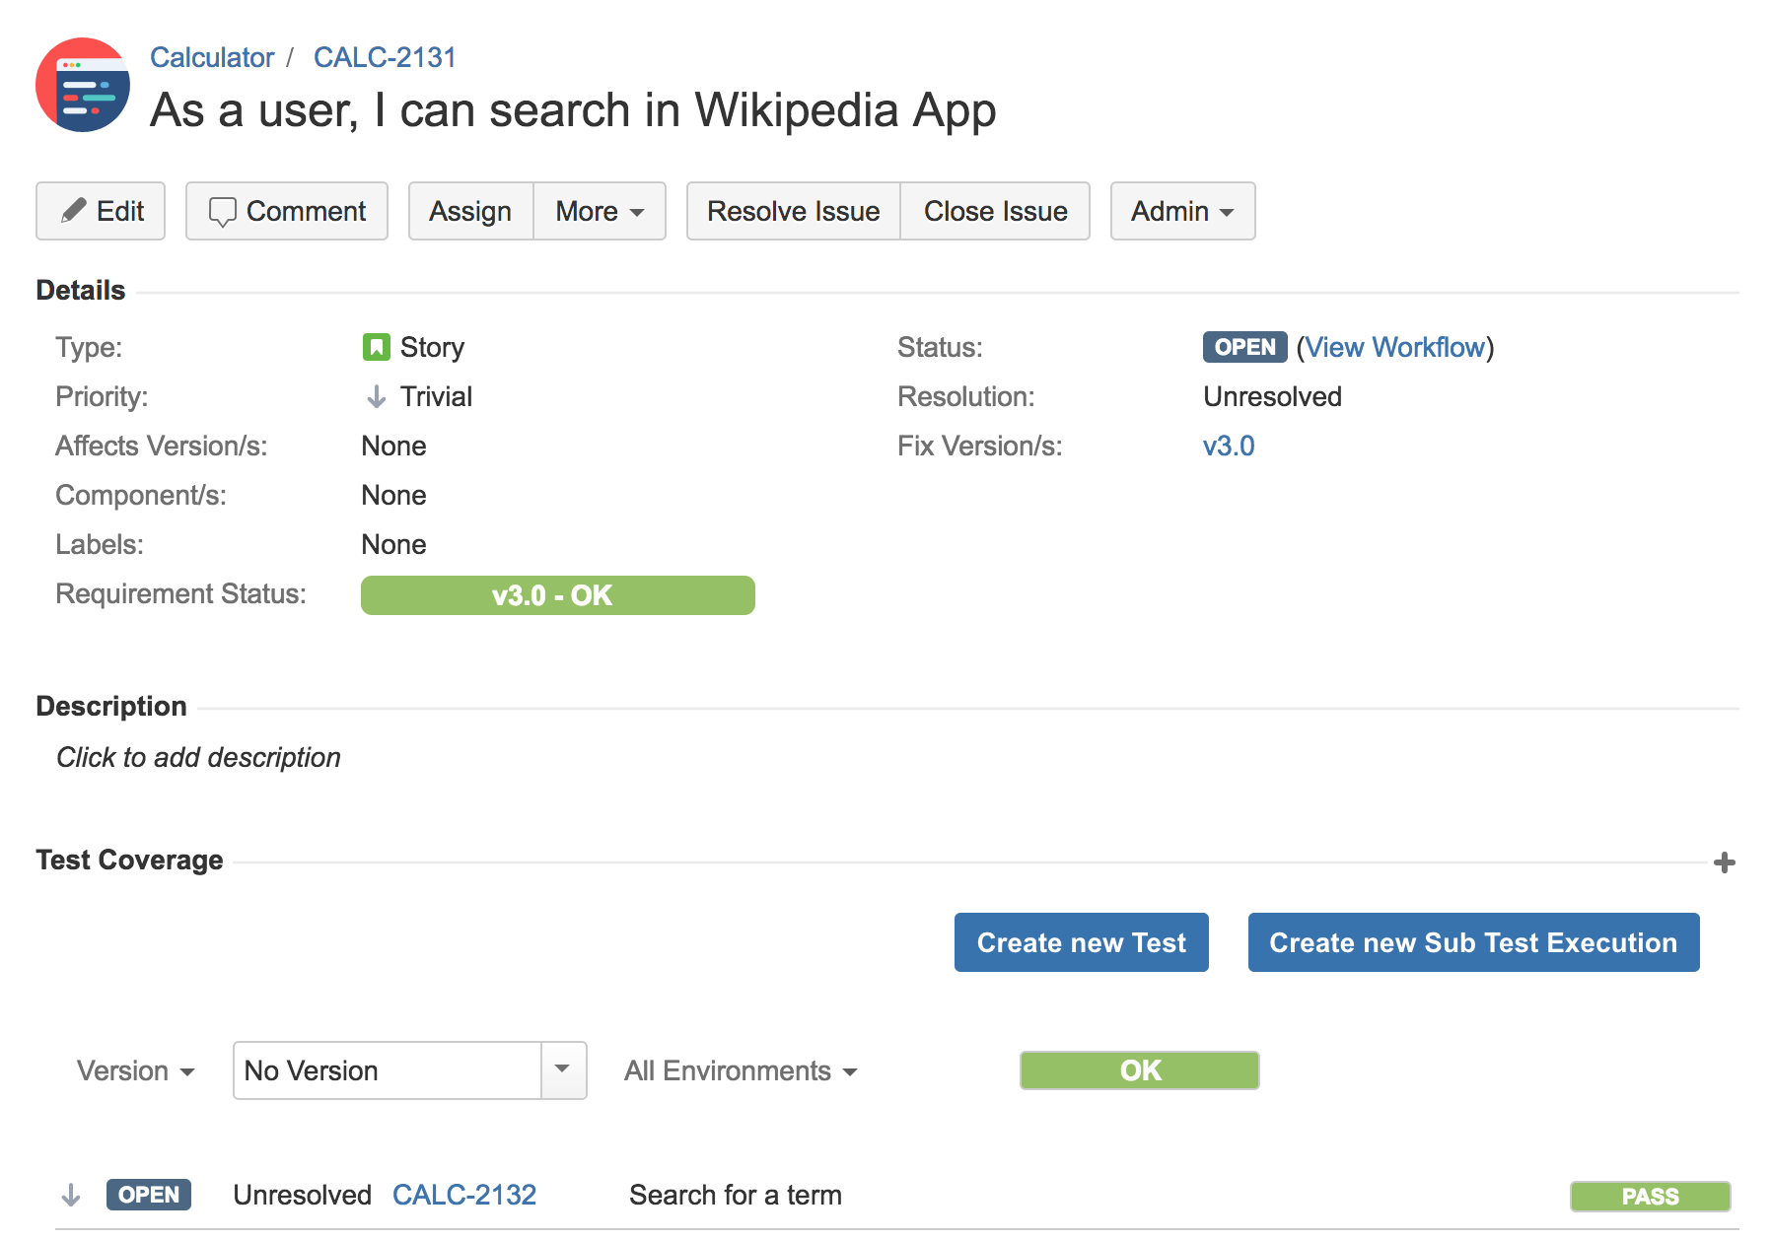
Task: Open the v3.0 fix version link
Action: (x=1229, y=446)
